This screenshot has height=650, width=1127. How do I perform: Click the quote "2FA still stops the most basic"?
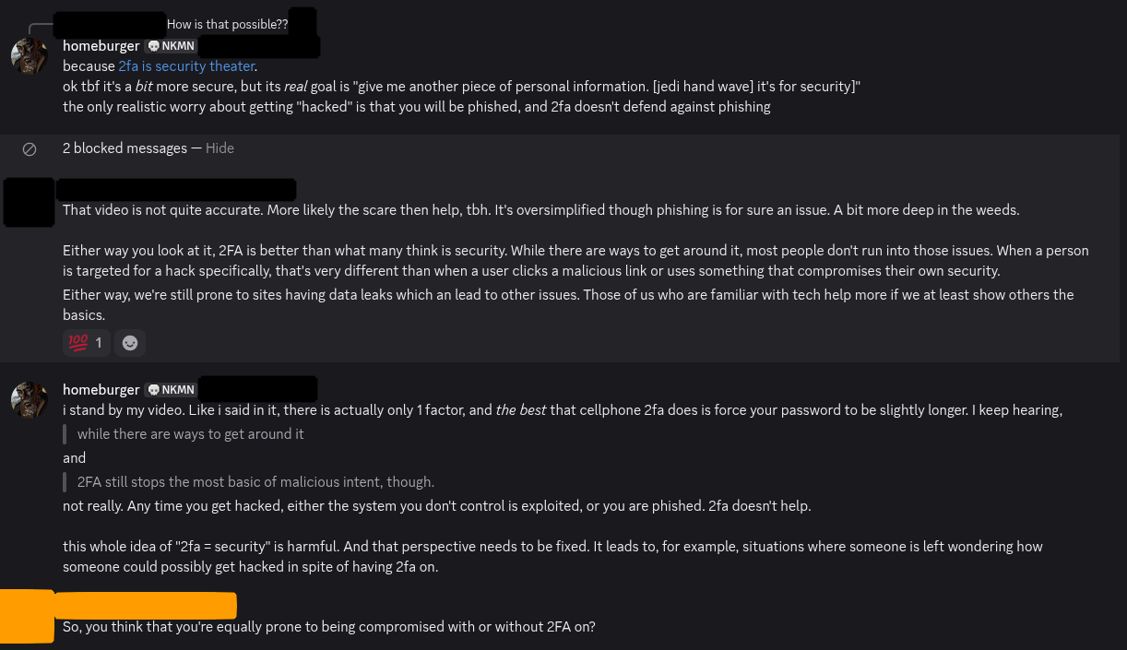click(x=255, y=482)
